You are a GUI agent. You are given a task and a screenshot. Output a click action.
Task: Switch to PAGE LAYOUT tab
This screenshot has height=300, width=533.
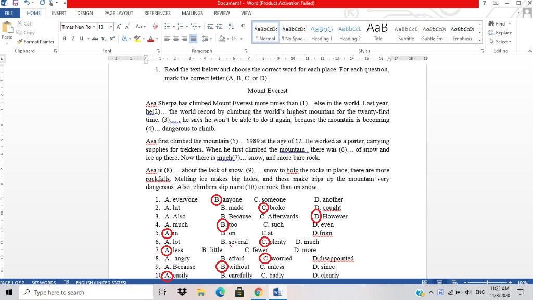pos(118,13)
